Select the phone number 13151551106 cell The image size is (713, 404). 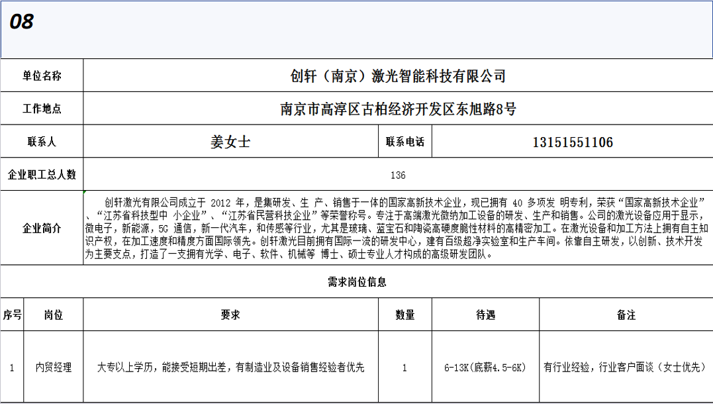pos(572,142)
